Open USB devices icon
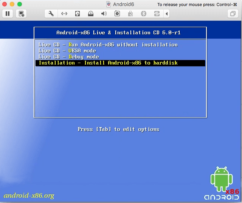The image size is (242, 203). 130,14
